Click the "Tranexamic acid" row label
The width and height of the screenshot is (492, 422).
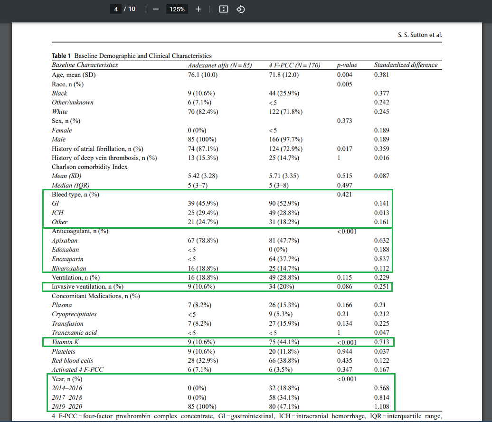[x=75, y=333]
